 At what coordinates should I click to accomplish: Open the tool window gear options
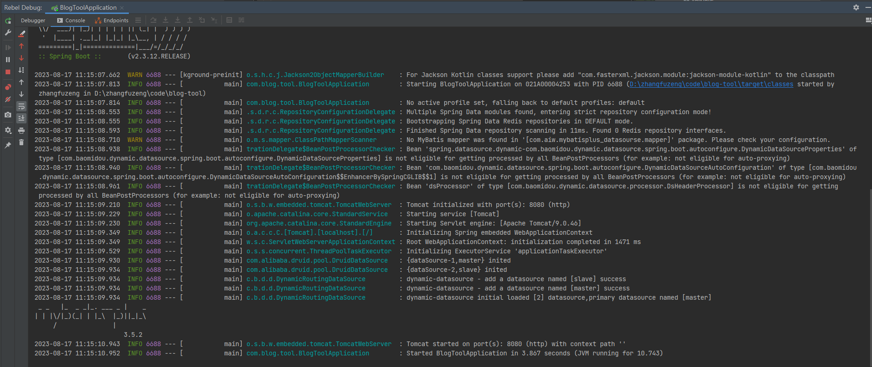tap(856, 7)
